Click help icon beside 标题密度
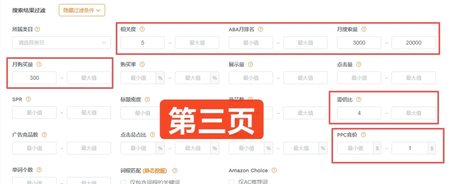This screenshot has height=184, width=469. pyautogui.click(x=147, y=100)
